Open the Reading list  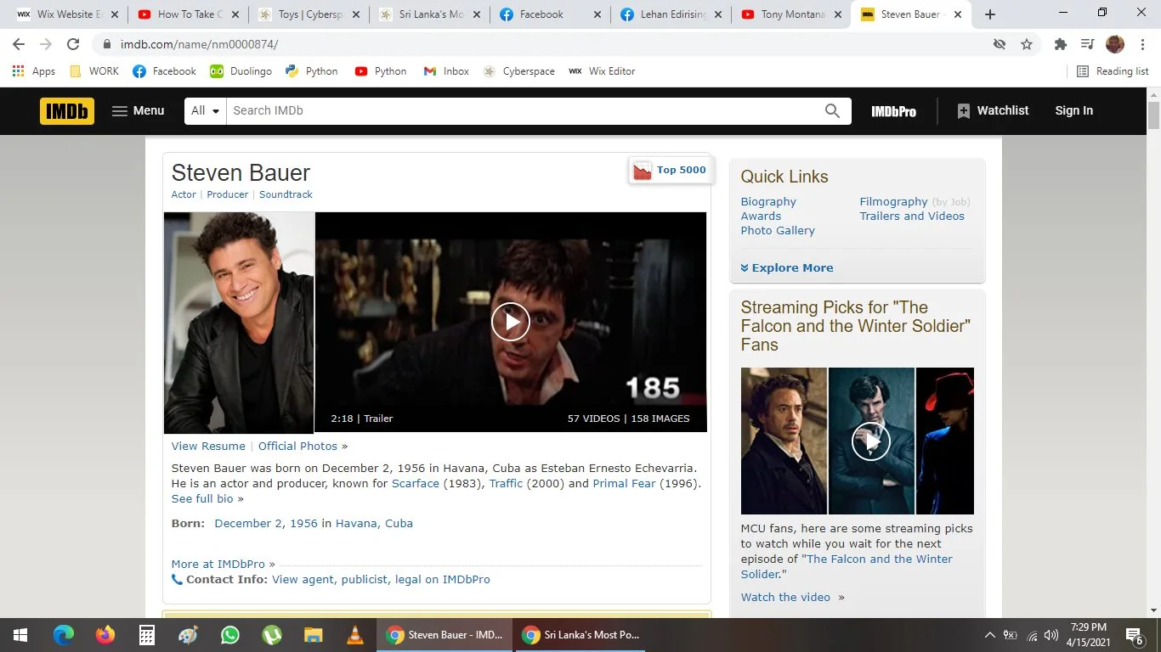pos(1113,71)
